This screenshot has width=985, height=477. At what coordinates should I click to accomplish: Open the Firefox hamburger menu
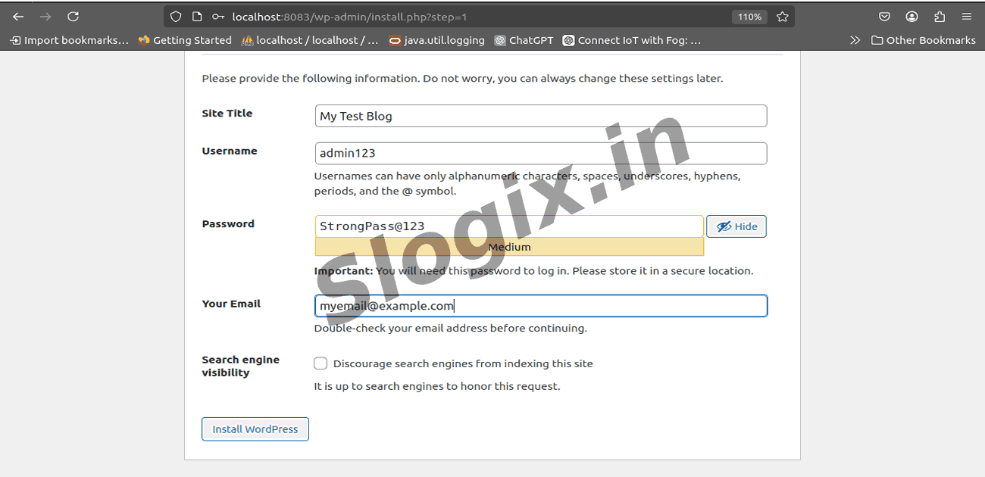pos(967,17)
